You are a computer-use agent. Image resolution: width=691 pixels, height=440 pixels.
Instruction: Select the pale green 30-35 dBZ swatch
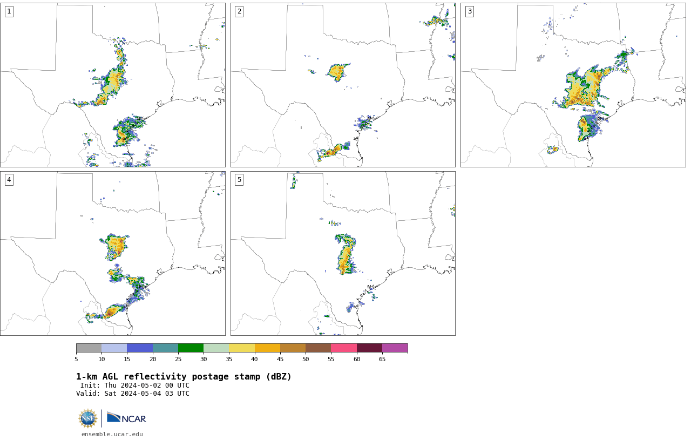coord(216,348)
